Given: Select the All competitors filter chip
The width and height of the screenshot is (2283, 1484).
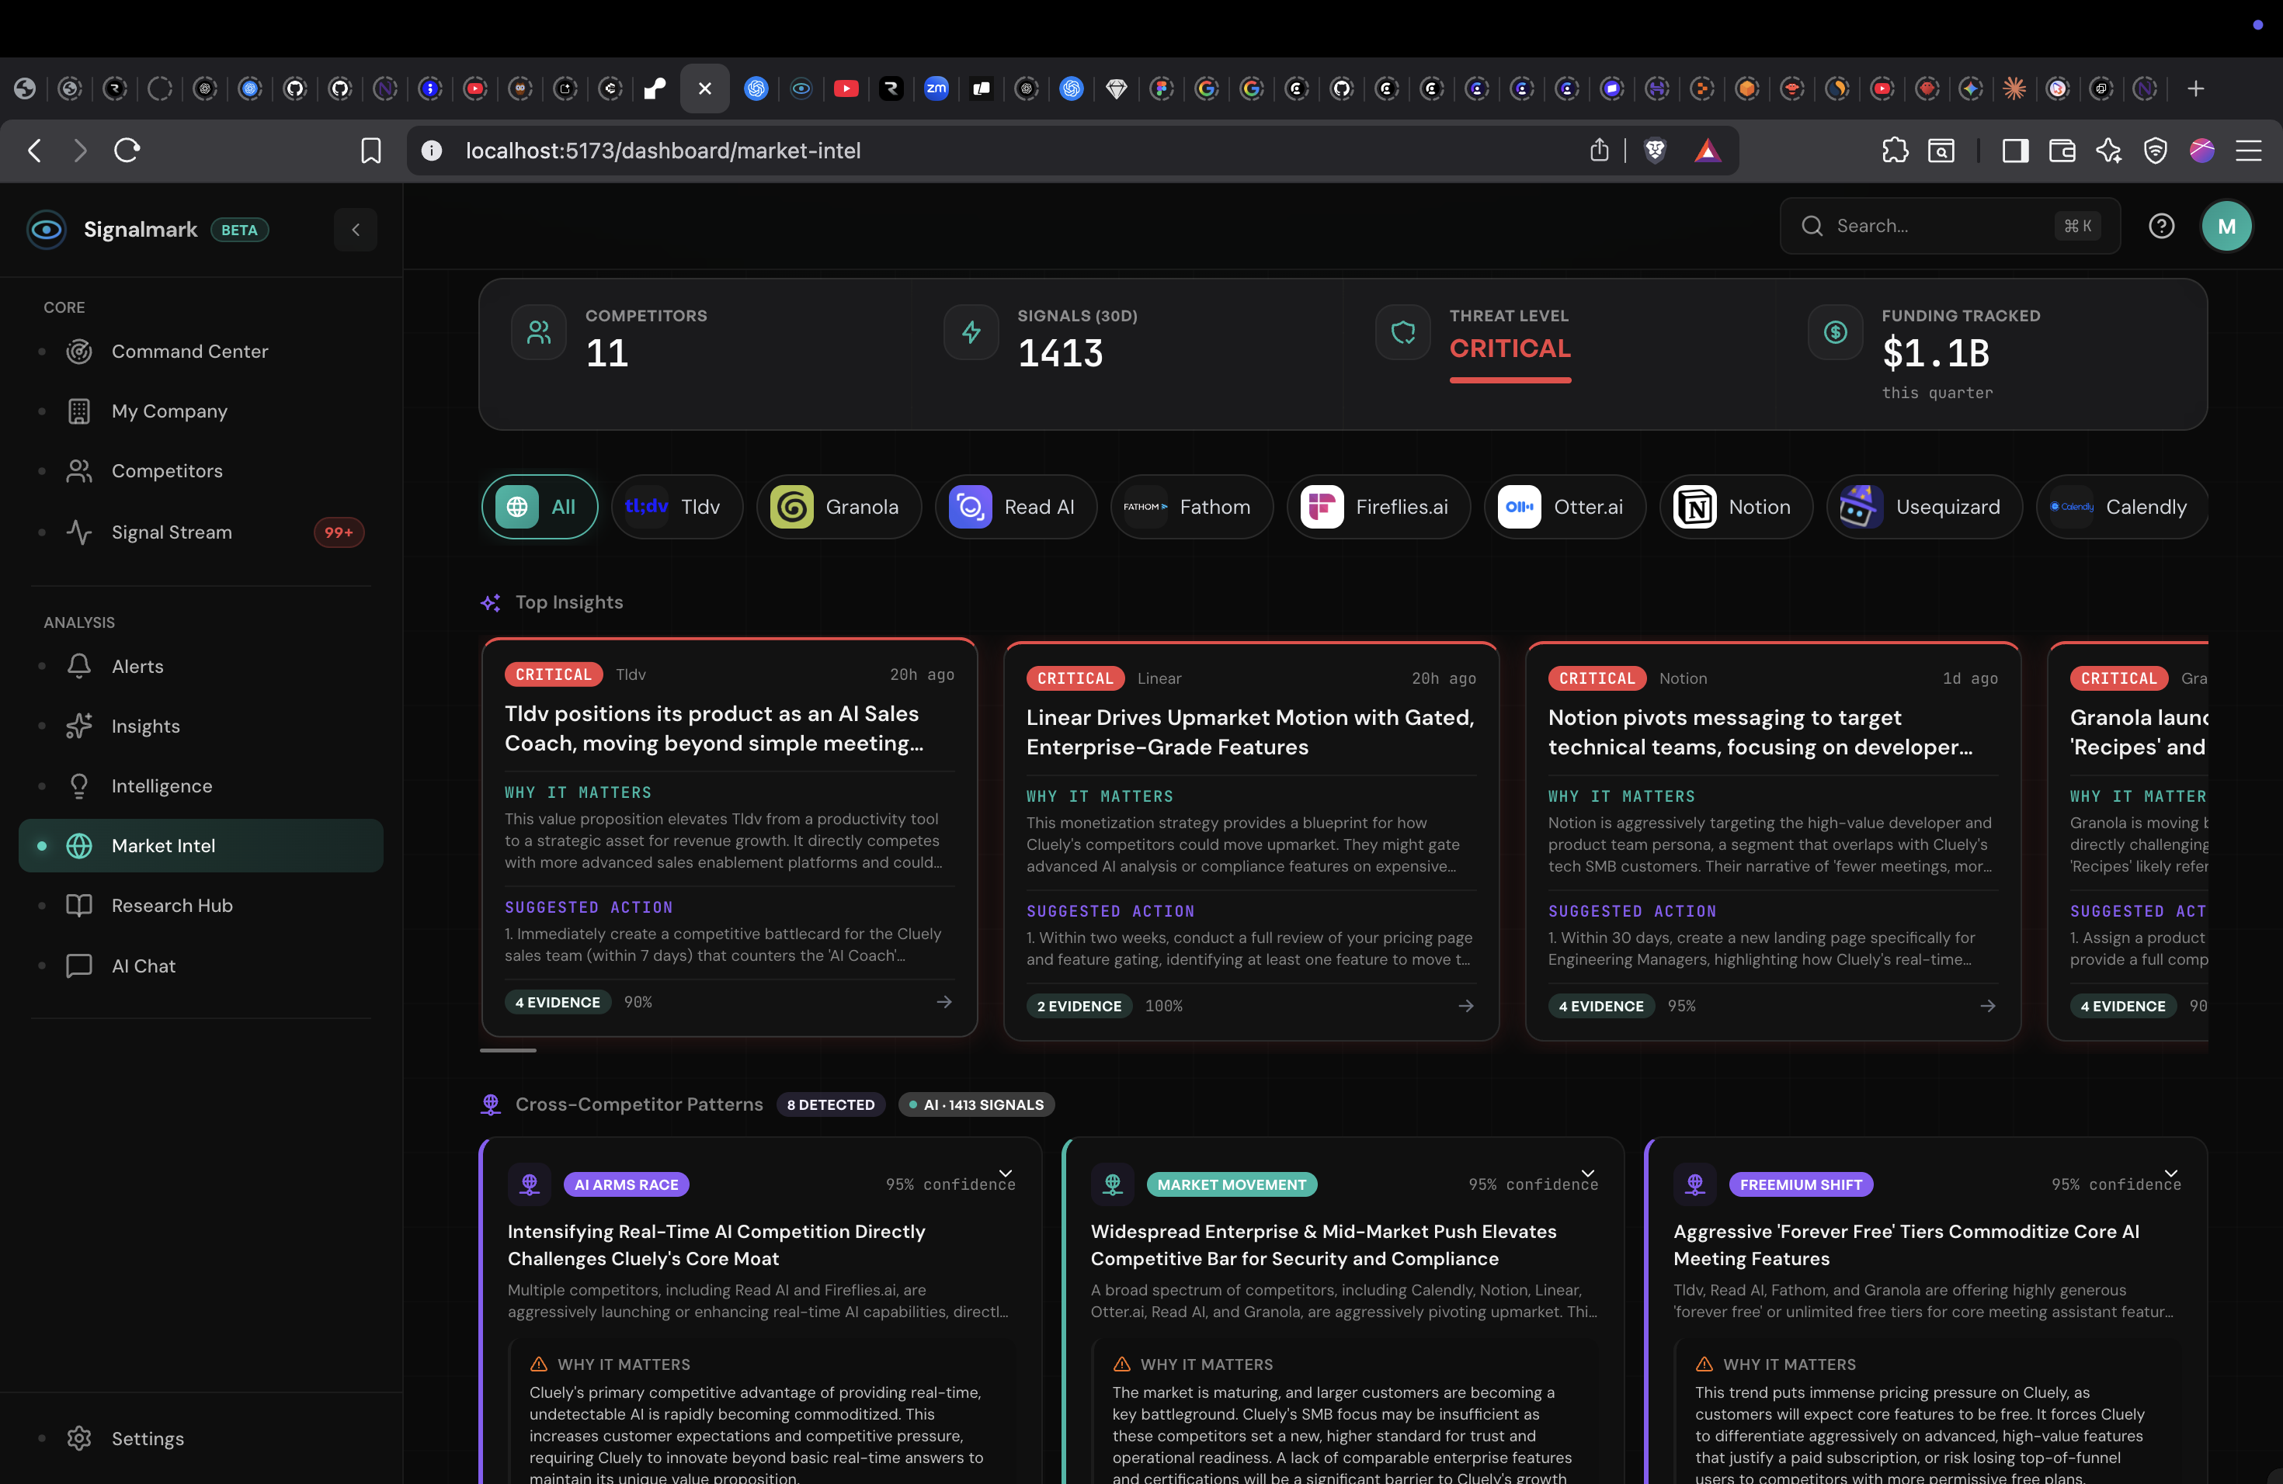Looking at the screenshot, I should [x=539, y=507].
